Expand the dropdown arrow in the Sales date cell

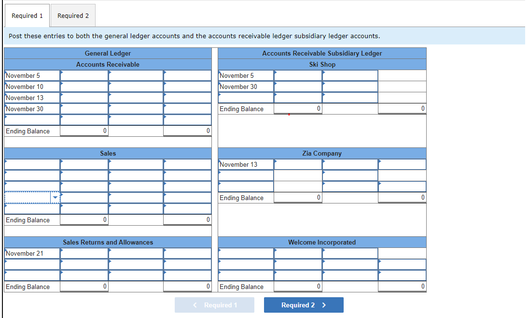[x=55, y=198]
